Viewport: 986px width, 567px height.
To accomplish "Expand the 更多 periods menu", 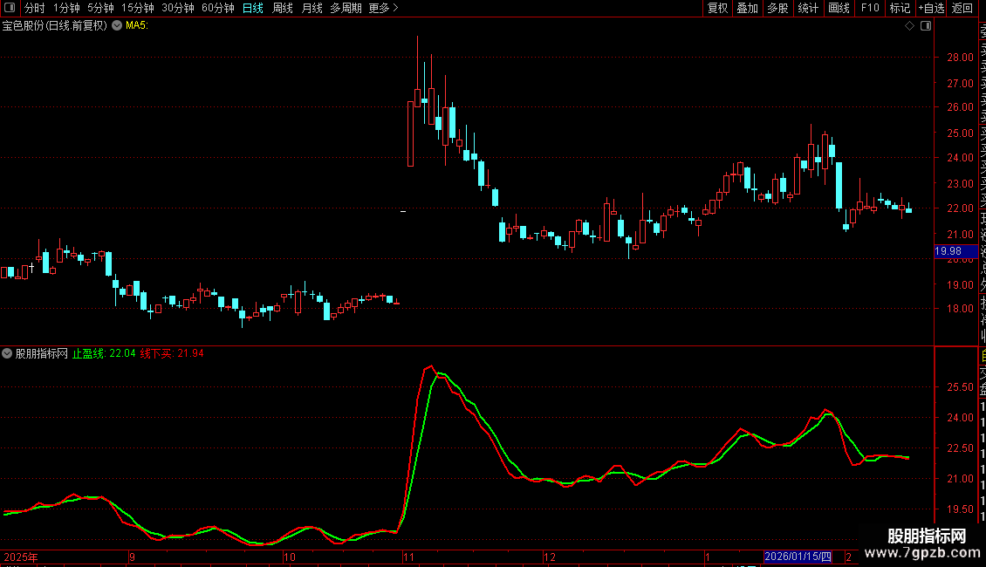I will 383,8.
